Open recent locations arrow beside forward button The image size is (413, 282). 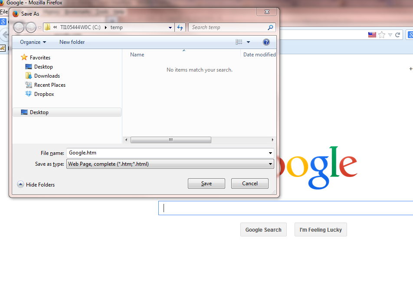(39, 27)
